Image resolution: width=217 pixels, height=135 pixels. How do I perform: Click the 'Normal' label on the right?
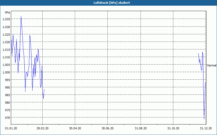[x=212, y=65]
